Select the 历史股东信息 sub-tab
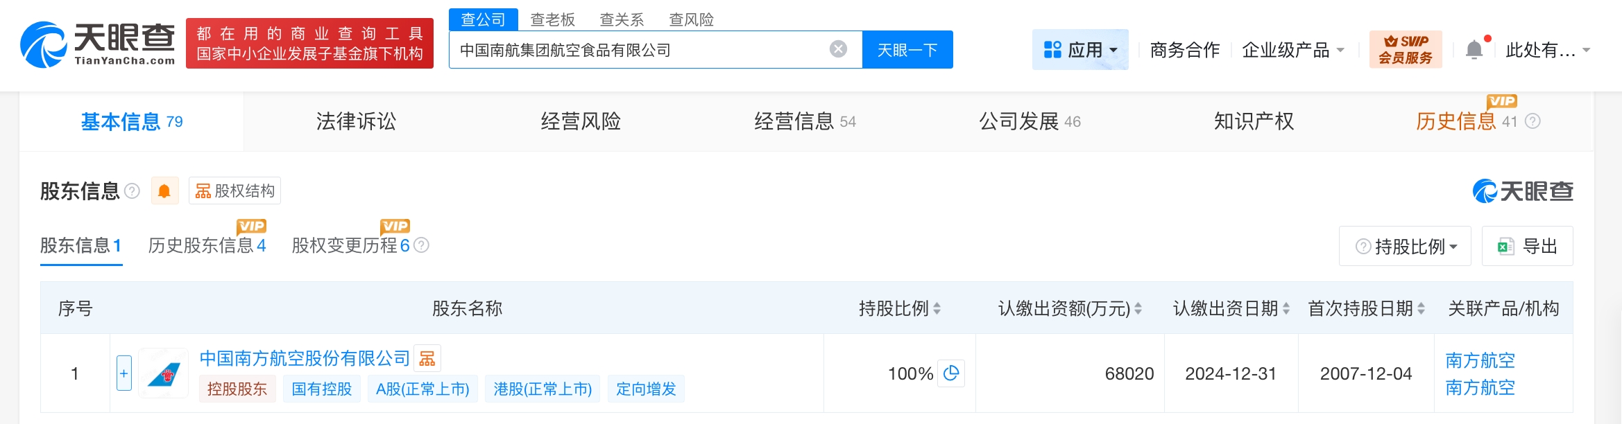 [206, 245]
